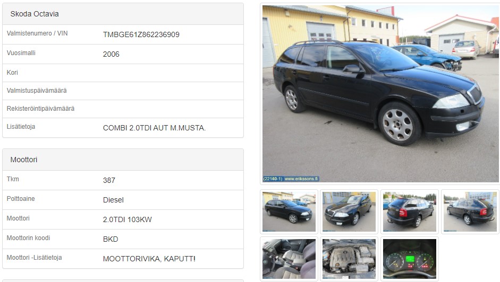Select the front hood view thumbnail
The width and height of the screenshot is (500, 282).
click(x=349, y=211)
